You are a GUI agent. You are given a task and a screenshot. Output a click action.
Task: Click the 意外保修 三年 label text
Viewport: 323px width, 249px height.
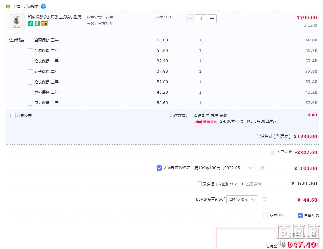click(x=46, y=103)
